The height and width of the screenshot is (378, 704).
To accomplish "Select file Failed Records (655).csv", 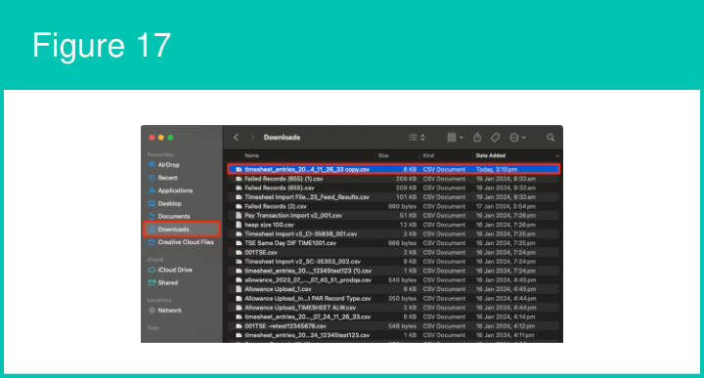I will point(394,188).
